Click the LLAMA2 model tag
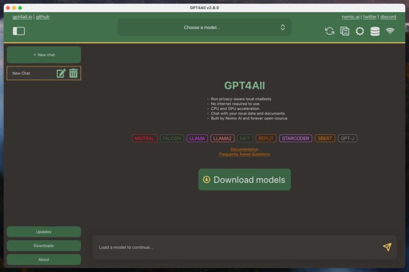 [x=222, y=138]
